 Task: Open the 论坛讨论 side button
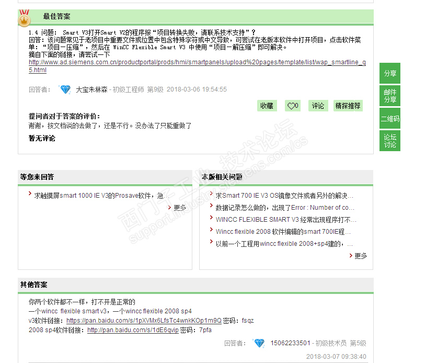pyautogui.click(x=390, y=141)
